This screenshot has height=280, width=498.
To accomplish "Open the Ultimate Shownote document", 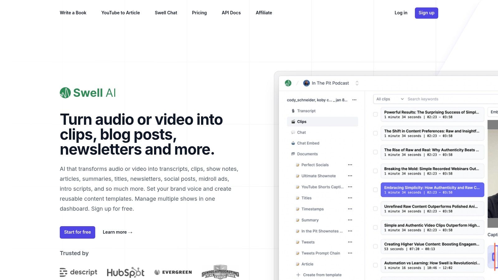I will click(318, 176).
